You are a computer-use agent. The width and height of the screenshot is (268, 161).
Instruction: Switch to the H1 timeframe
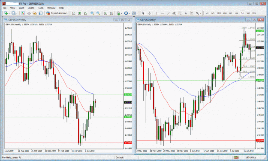coord(231,13)
